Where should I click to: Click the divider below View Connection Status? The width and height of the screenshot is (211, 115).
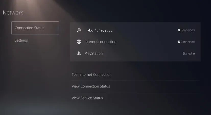click(x=135, y=92)
